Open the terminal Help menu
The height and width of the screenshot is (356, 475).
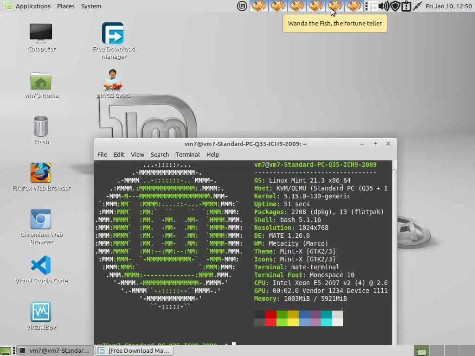pyautogui.click(x=212, y=154)
